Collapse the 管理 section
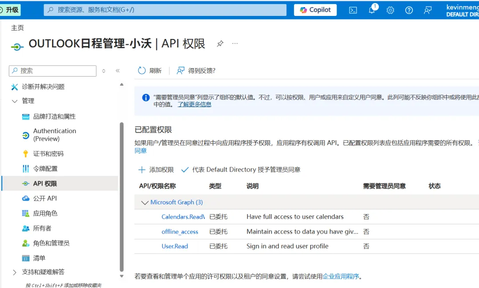The image size is (479, 288). tap(14, 101)
